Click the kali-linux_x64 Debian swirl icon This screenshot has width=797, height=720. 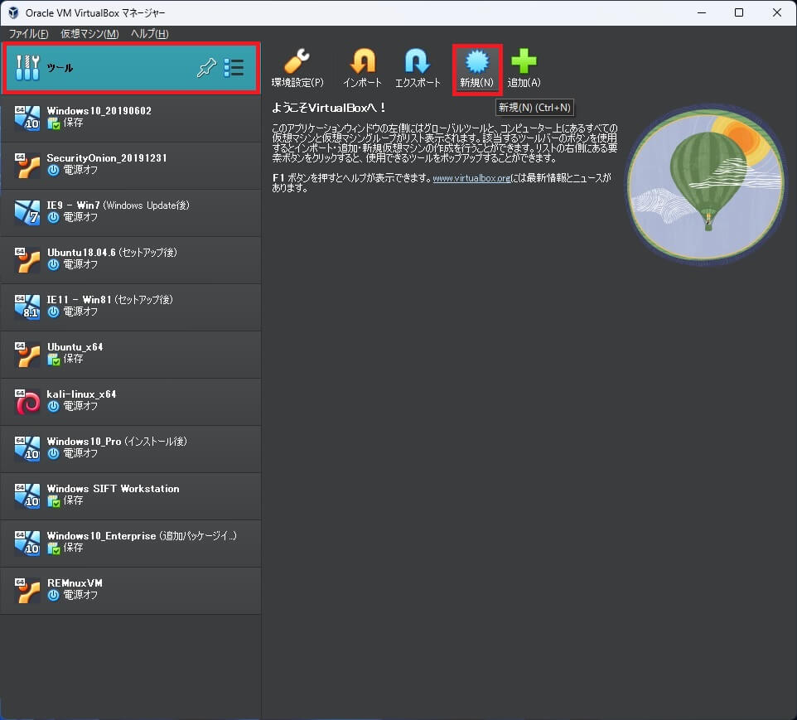coord(27,401)
